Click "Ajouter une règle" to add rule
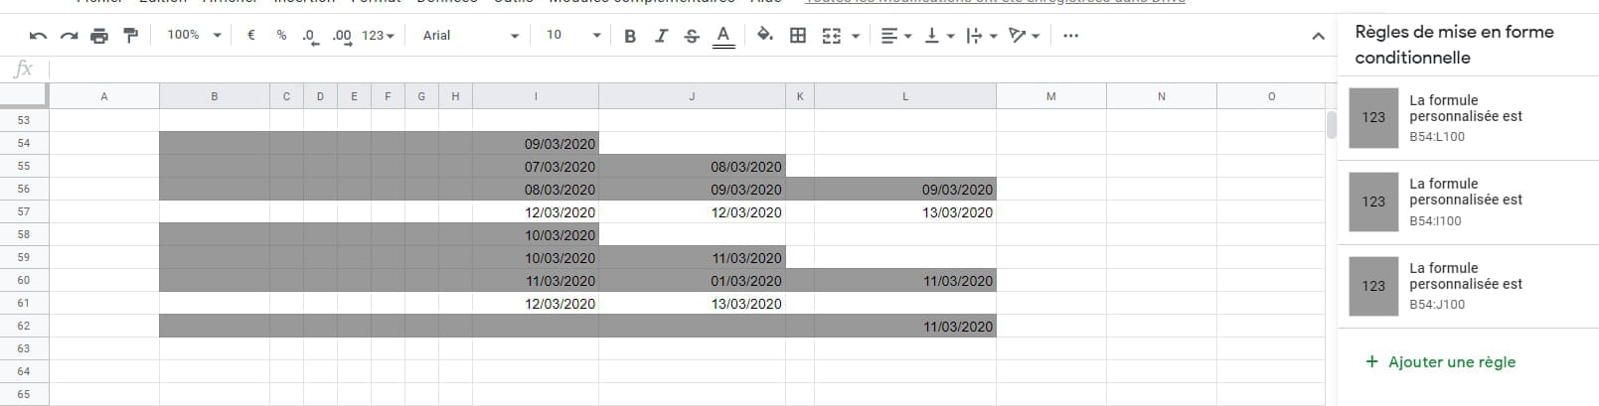 pyautogui.click(x=1451, y=362)
